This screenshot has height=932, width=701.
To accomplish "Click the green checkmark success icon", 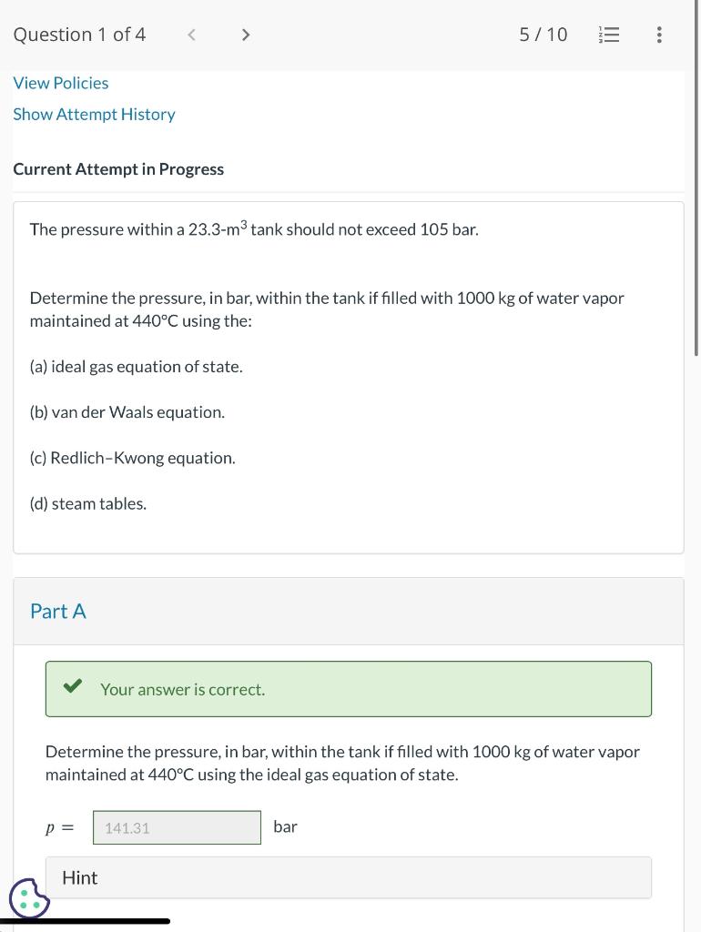I will [73, 688].
